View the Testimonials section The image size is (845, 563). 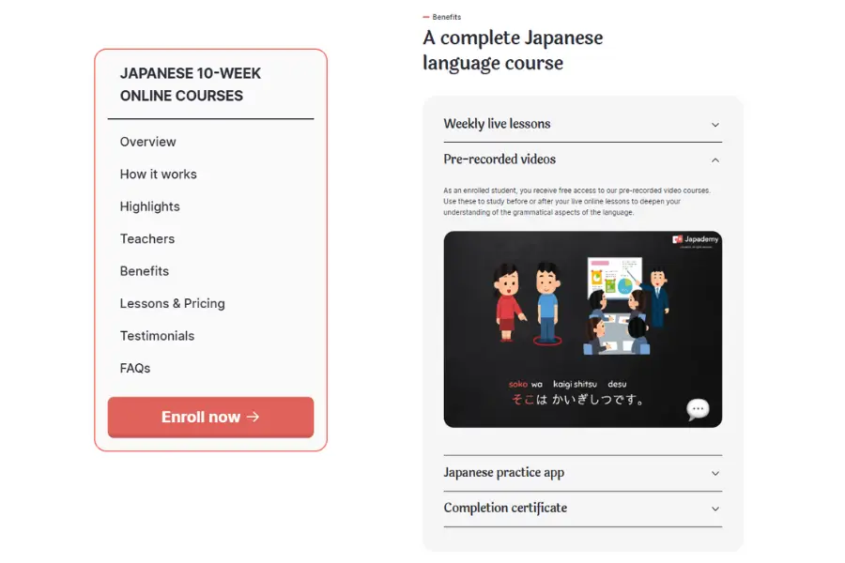(157, 336)
